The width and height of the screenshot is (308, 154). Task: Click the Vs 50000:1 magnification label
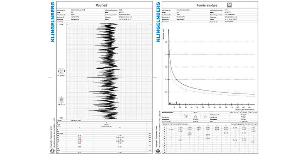pyautogui.click(x=61, y=76)
